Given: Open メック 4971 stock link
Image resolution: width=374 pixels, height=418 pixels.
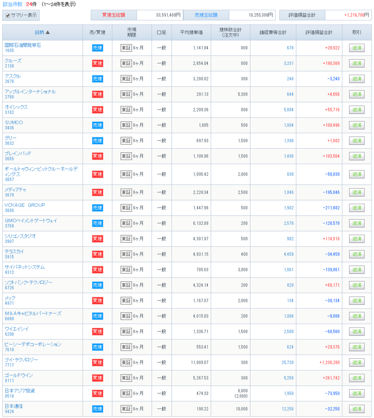Looking at the screenshot, I should coord(10,298).
